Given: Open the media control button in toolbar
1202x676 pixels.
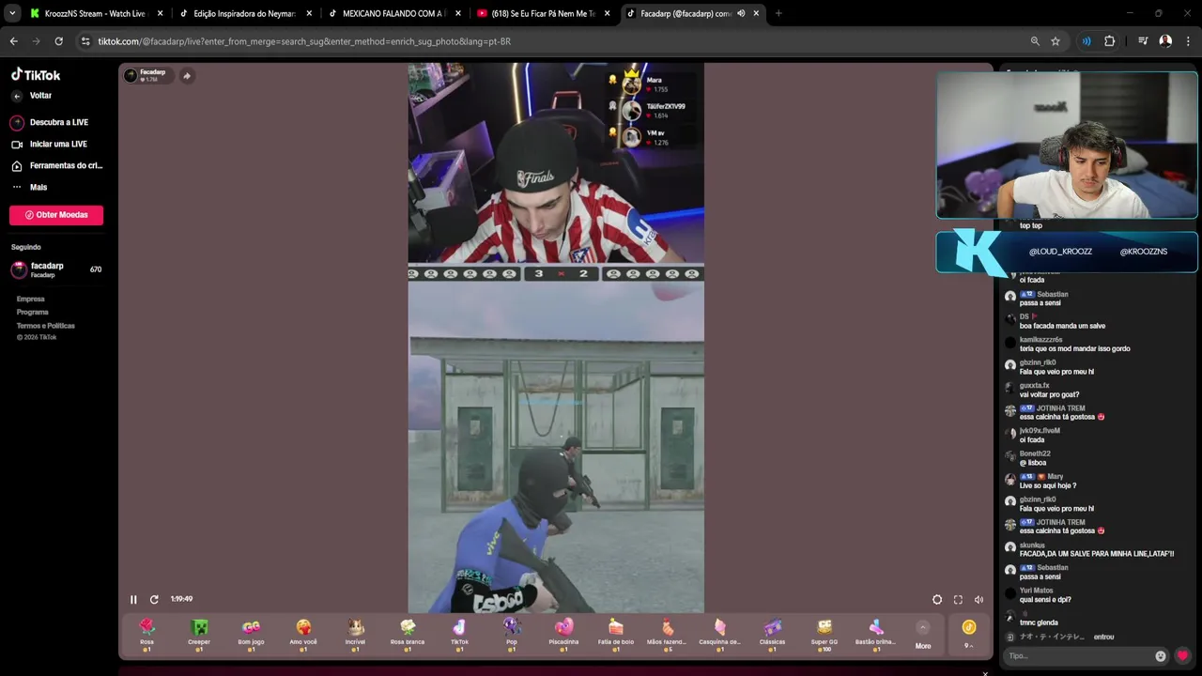Looking at the screenshot, I should tap(1143, 41).
